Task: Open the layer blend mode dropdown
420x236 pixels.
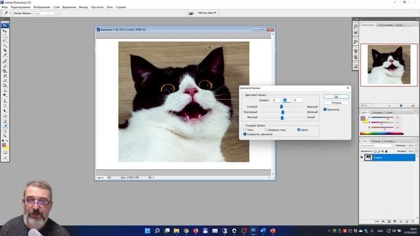Action: [377, 146]
